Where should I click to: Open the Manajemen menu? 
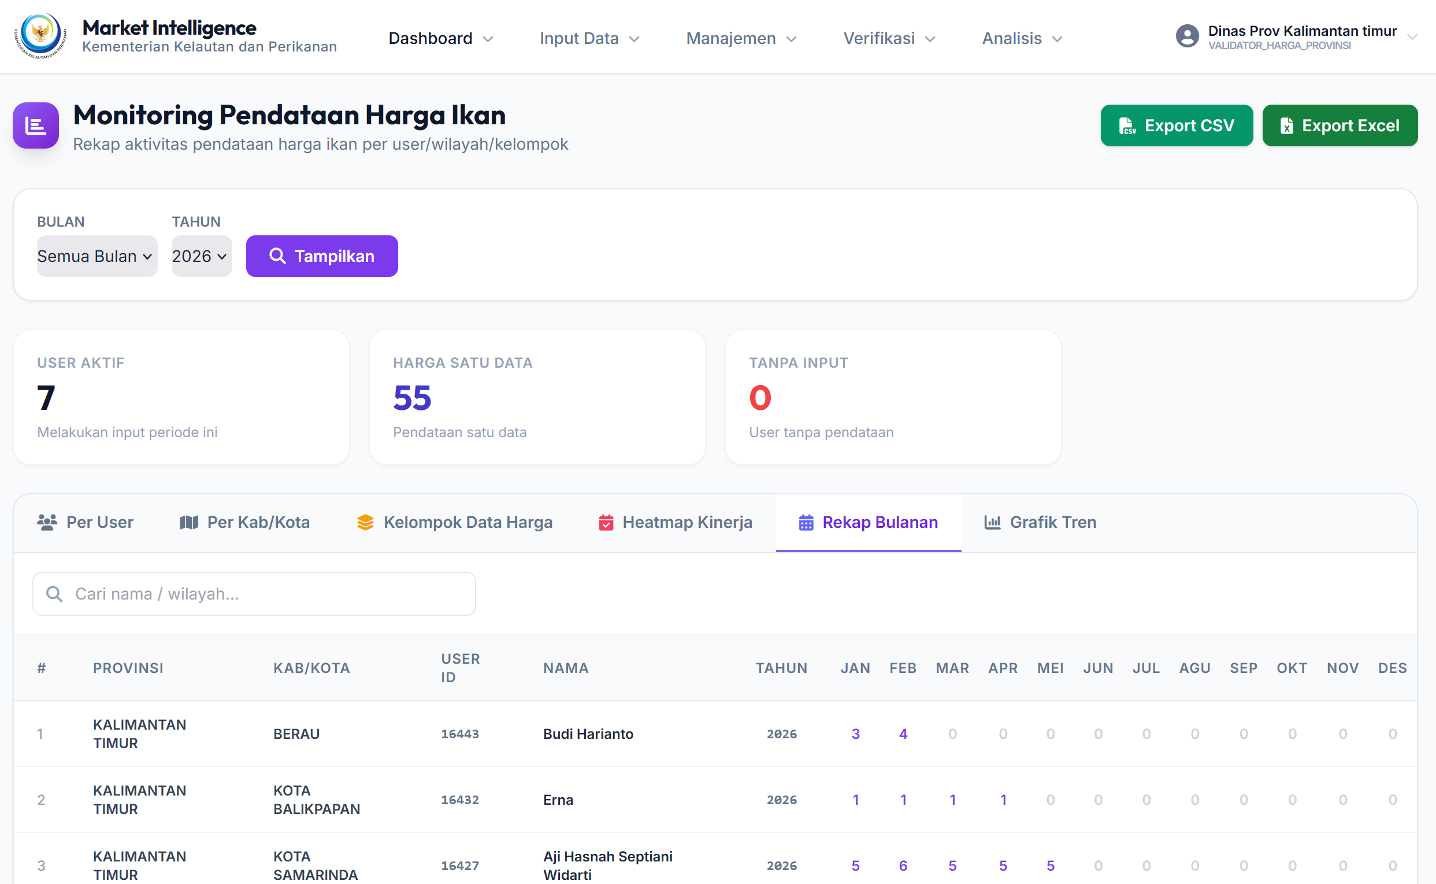click(x=741, y=38)
